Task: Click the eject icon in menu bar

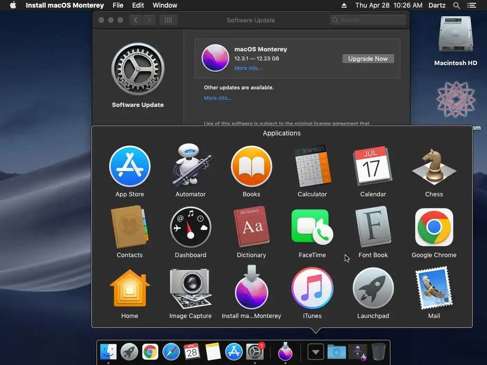Action: pyautogui.click(x=344, y=5)
